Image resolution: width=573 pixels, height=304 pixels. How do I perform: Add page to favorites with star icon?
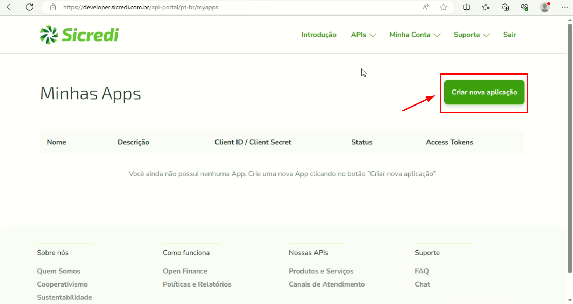coord(443,7)
